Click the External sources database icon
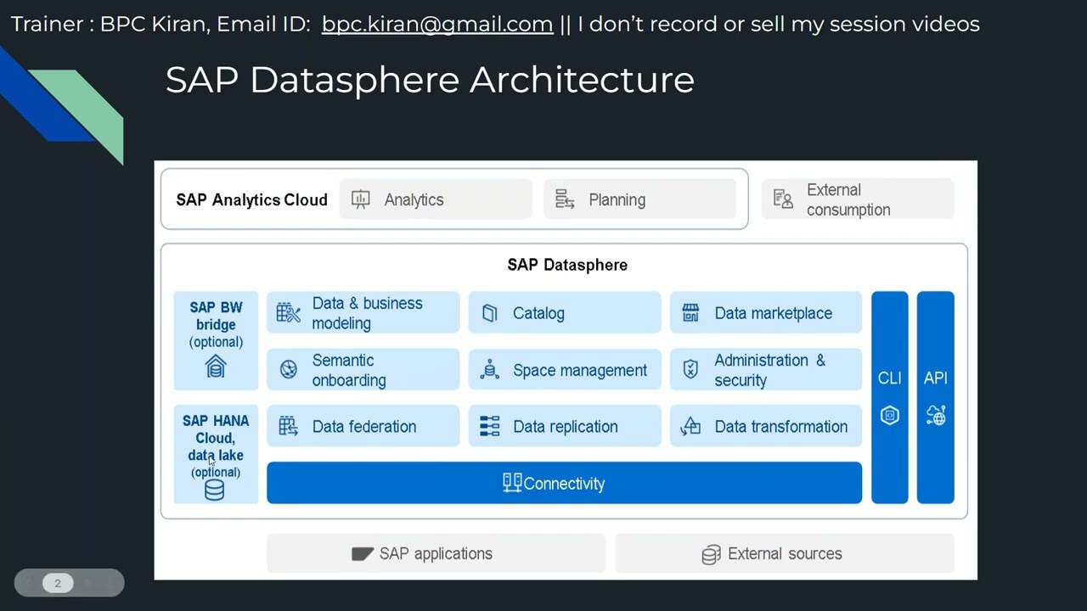Screen dimensions: 1087x611 click(x=711, y=554)
